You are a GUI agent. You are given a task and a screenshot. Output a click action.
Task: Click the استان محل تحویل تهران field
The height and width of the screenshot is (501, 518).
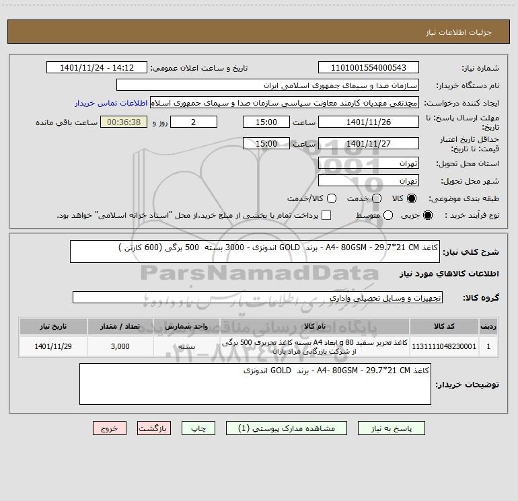[x=369, y=163]
